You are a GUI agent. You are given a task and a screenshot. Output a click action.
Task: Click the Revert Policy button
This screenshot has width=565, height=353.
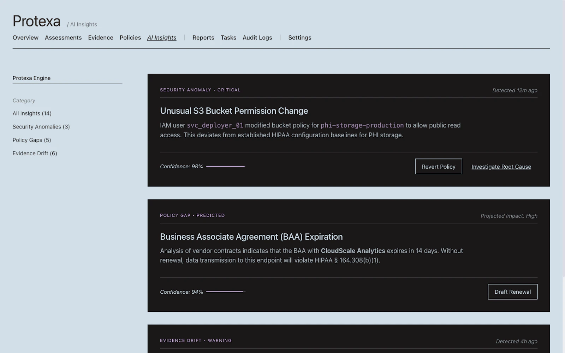coord(439,167)
